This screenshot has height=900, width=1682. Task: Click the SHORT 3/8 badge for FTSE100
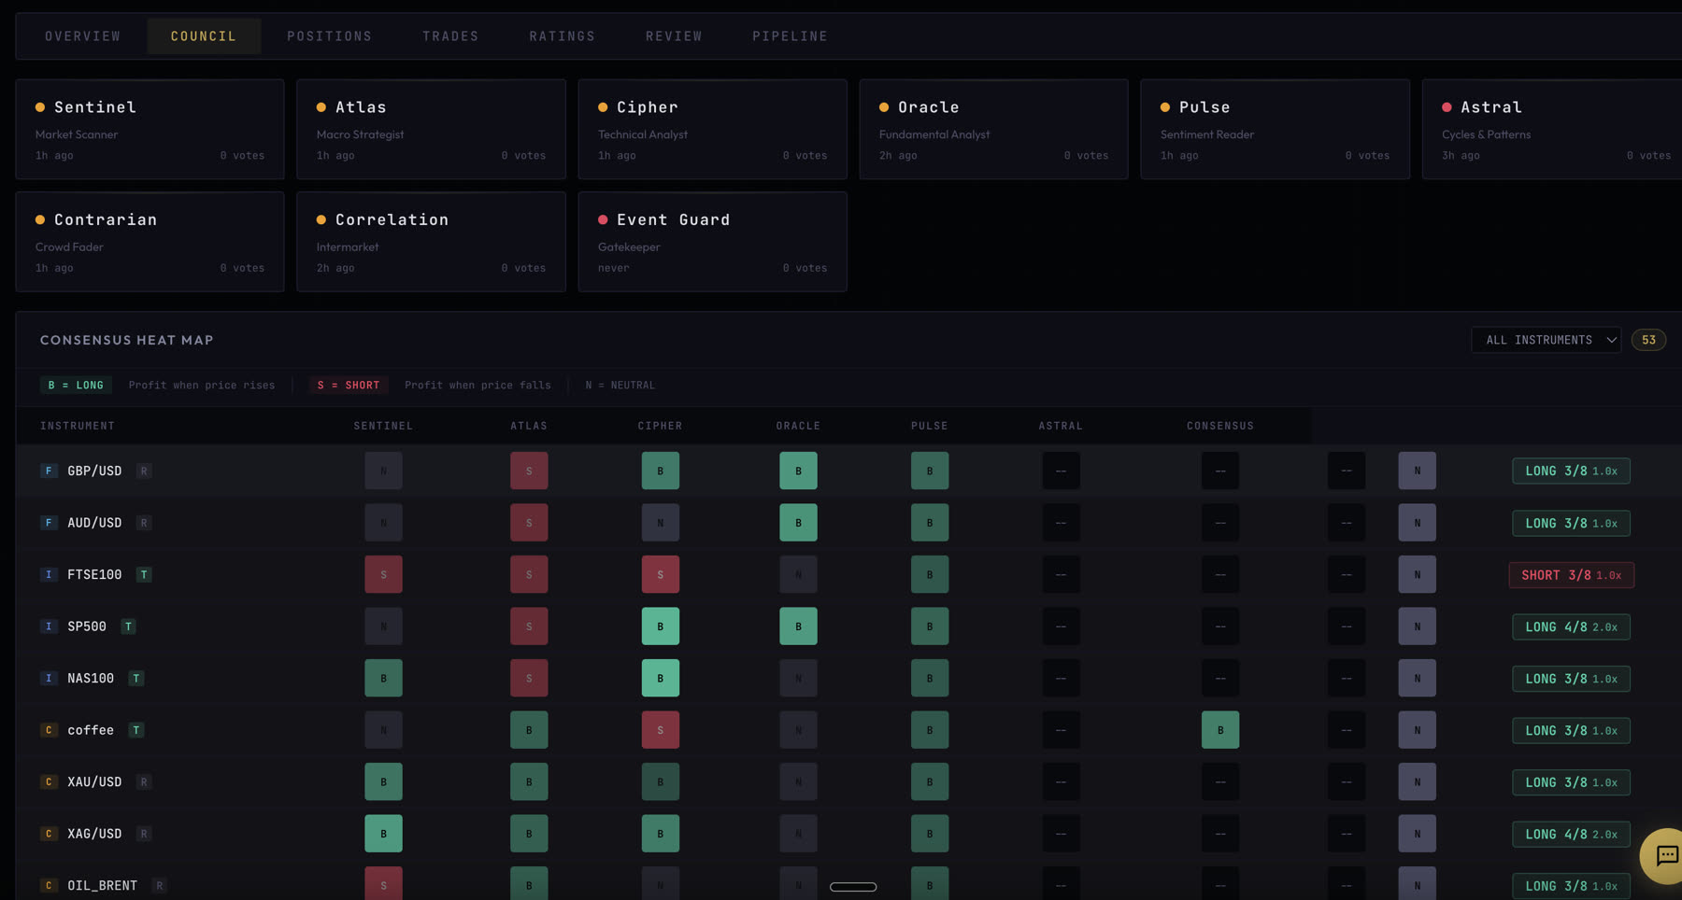1571,575
